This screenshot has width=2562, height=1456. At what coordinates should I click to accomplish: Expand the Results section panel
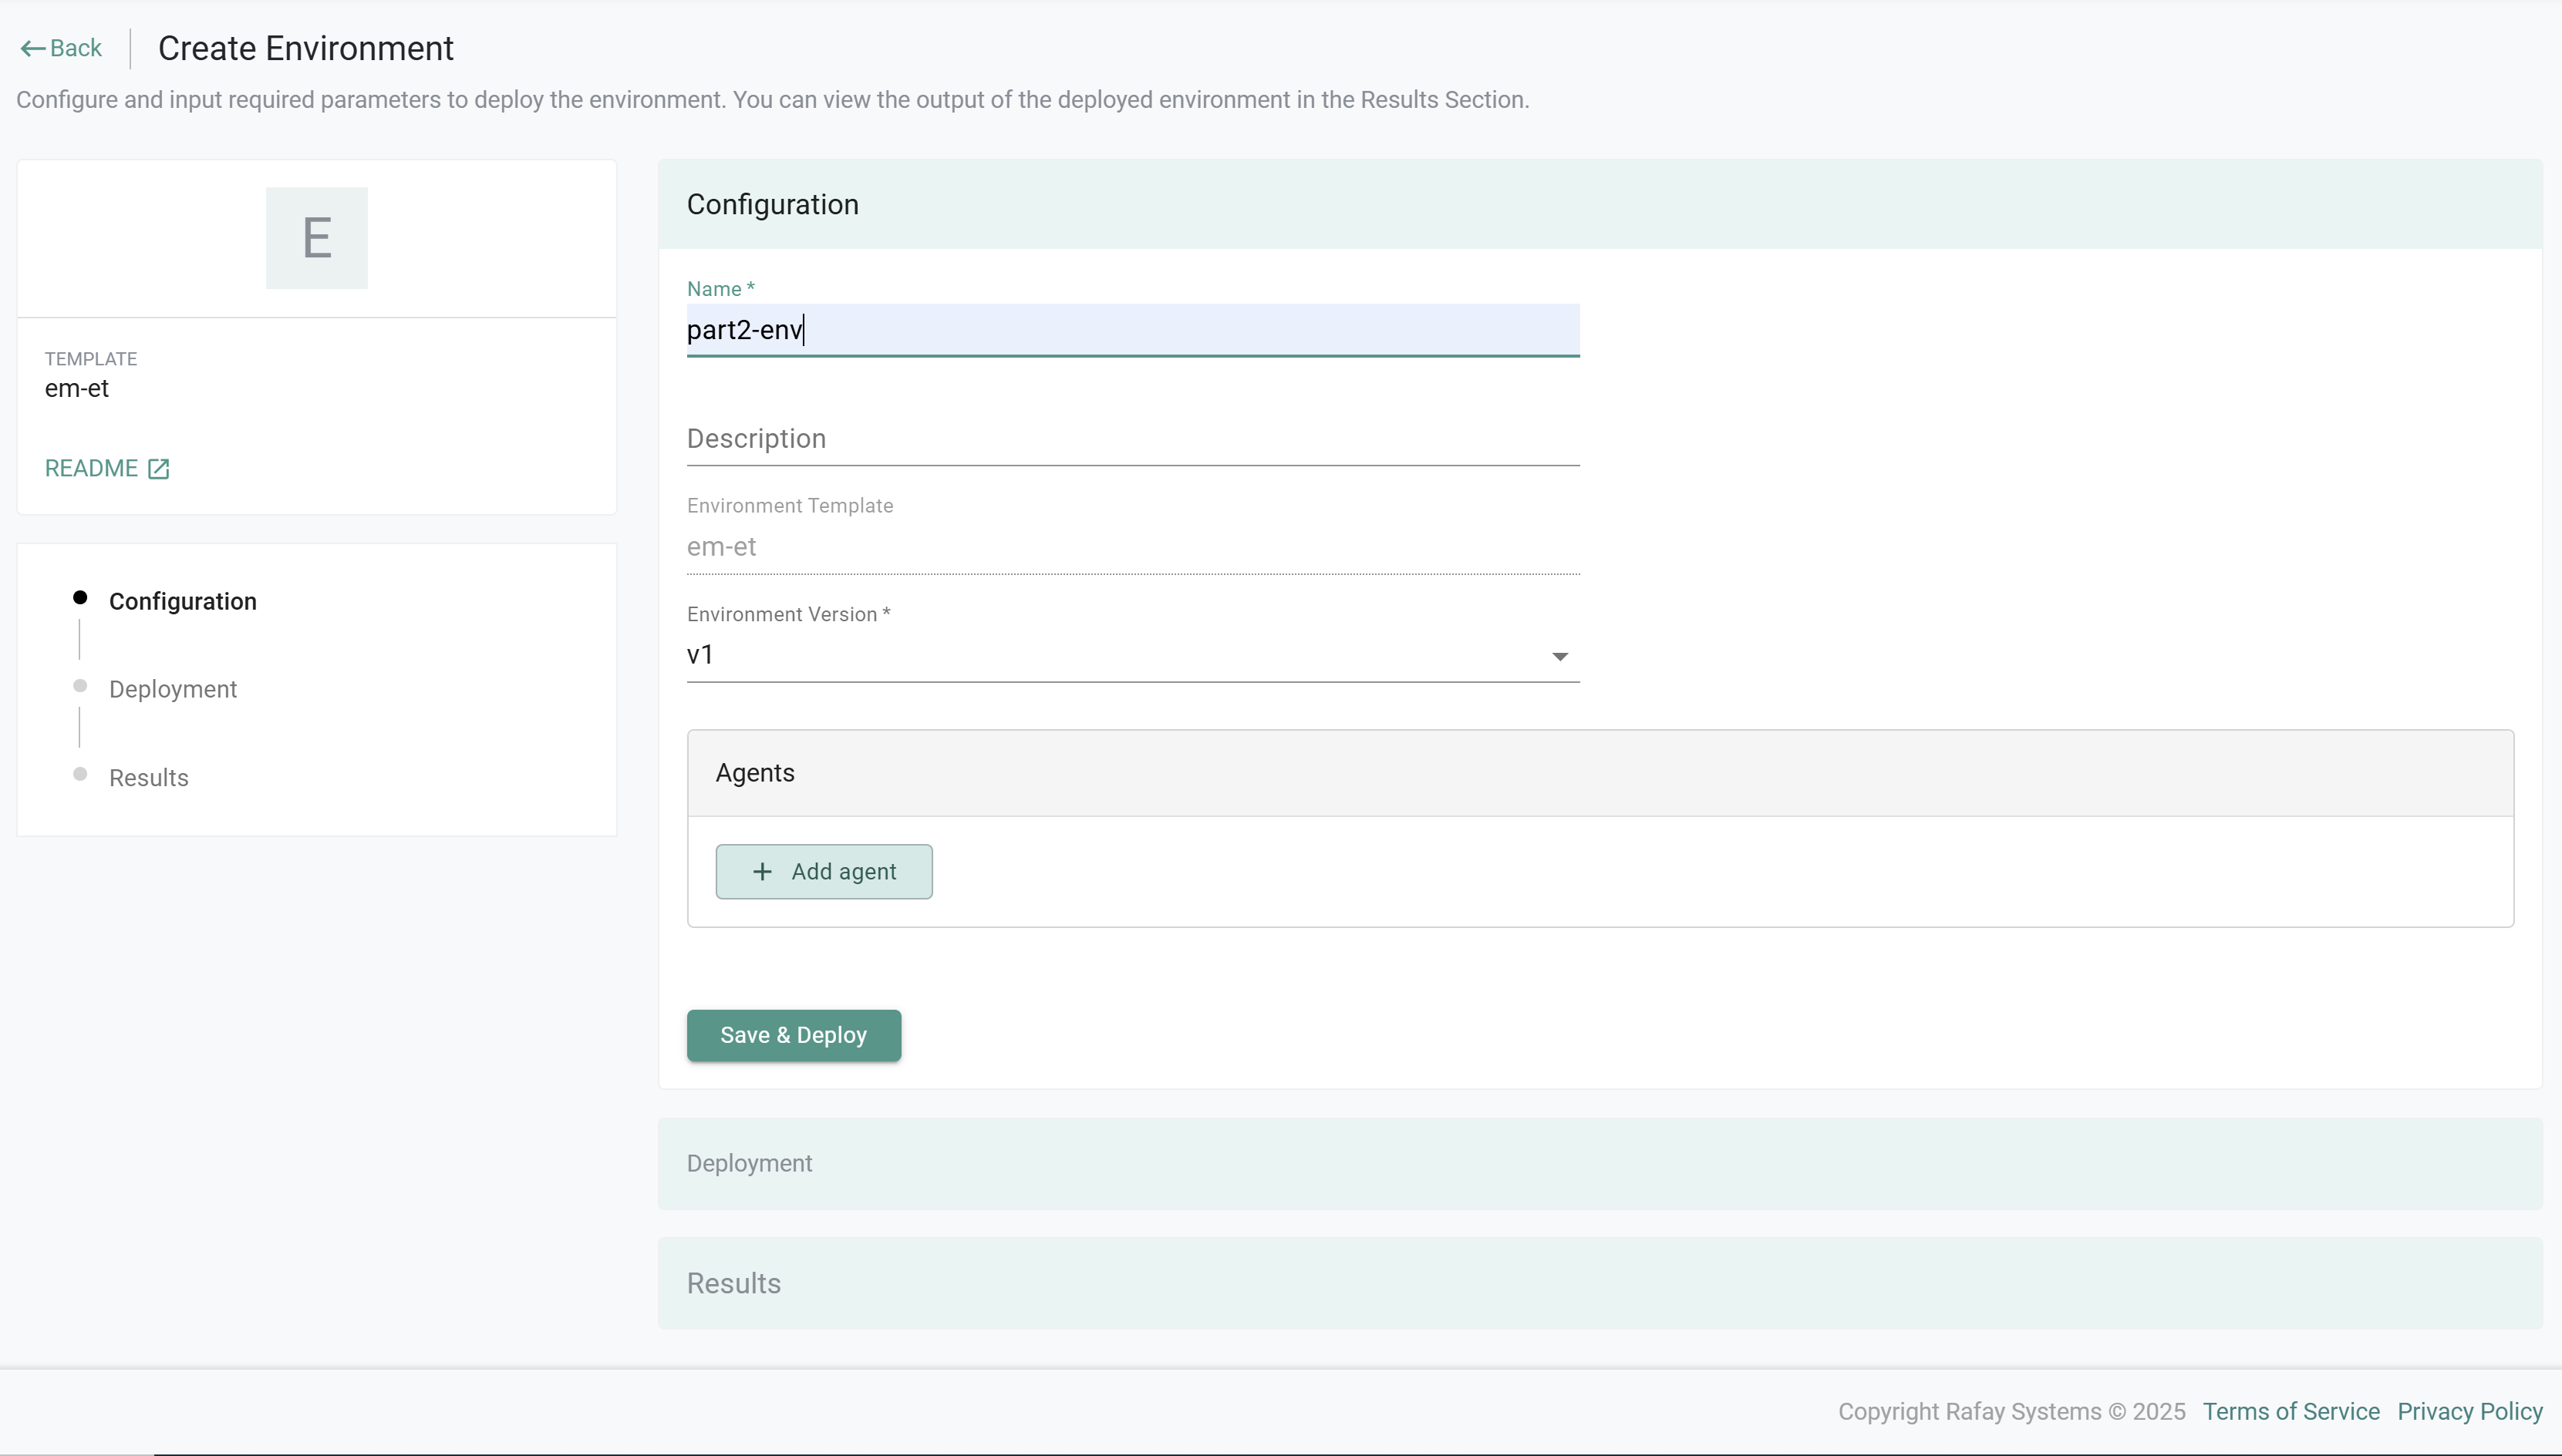1599,1283
